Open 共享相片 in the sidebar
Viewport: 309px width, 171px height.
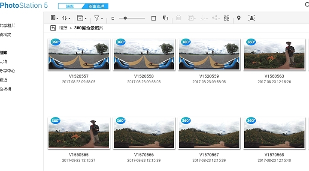pyautogui.click(x=7, y=26)
